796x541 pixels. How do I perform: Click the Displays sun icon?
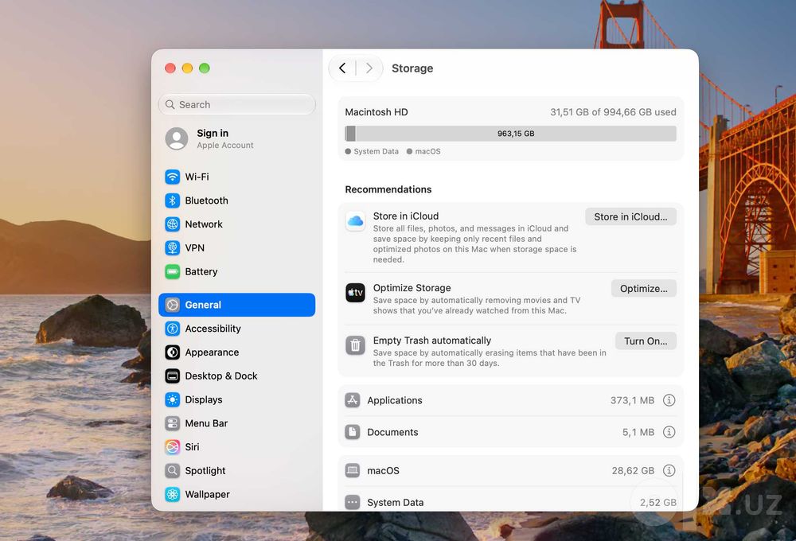pyautogui.click(x=173, y=399)
